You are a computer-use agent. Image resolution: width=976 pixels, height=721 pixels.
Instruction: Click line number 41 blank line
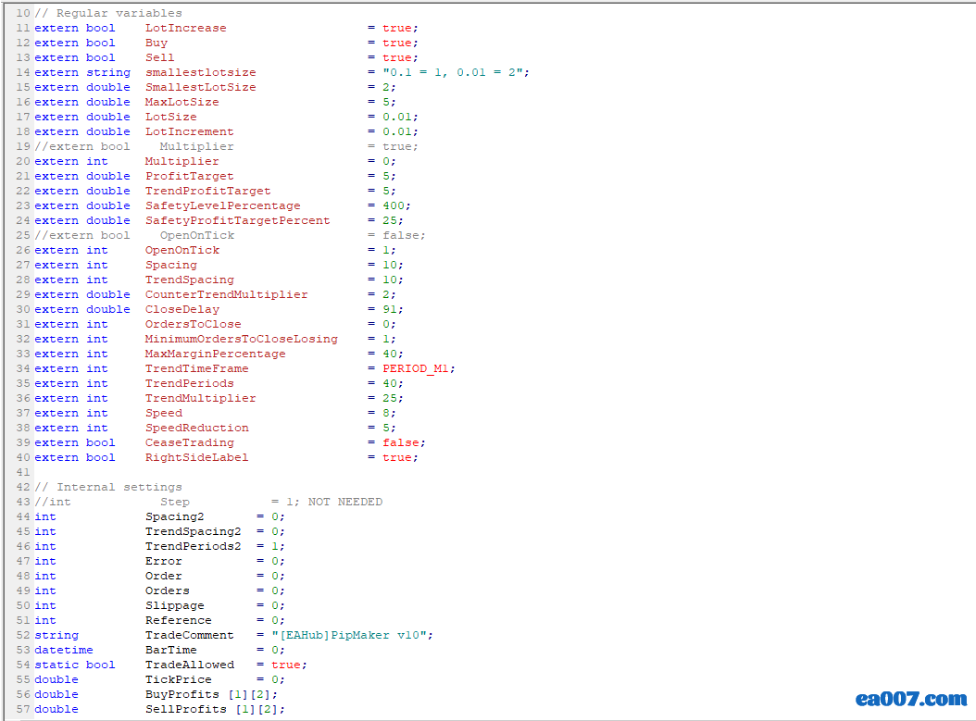(22, 472)
